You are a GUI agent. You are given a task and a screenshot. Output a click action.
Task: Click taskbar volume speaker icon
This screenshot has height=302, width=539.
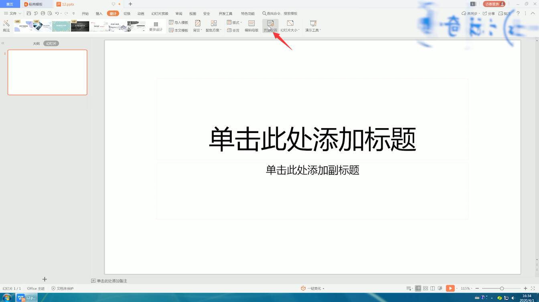coord(513,298)
